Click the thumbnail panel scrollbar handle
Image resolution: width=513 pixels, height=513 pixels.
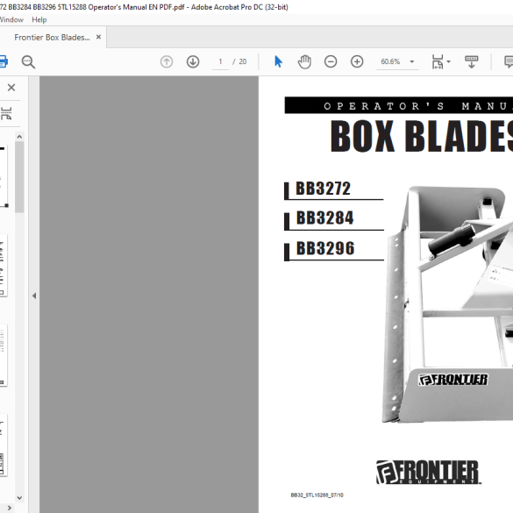click(x=19, y=176)
